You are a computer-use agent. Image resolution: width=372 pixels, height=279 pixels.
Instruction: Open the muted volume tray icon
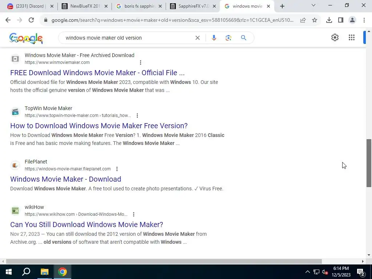(325, 272)
